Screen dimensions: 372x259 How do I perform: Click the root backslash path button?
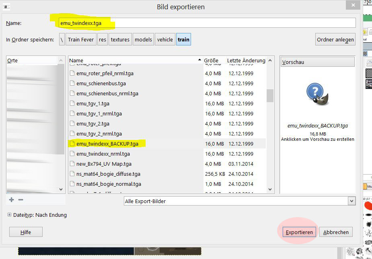(62, 39)
